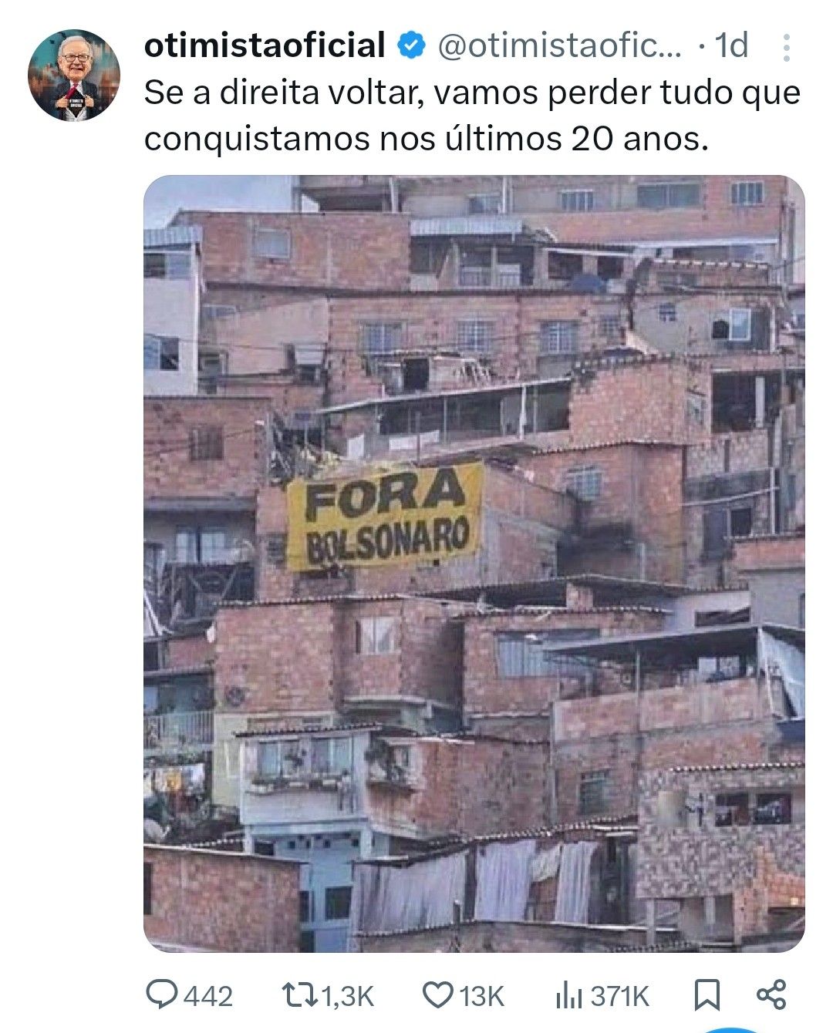Click the 371K views count
Viewport: 833px width, 1033px height.
coord(620,996)
